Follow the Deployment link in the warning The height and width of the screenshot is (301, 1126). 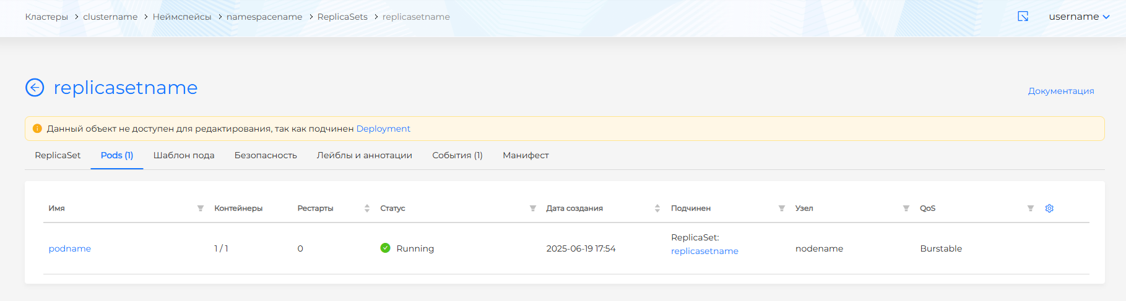(383, 129)
